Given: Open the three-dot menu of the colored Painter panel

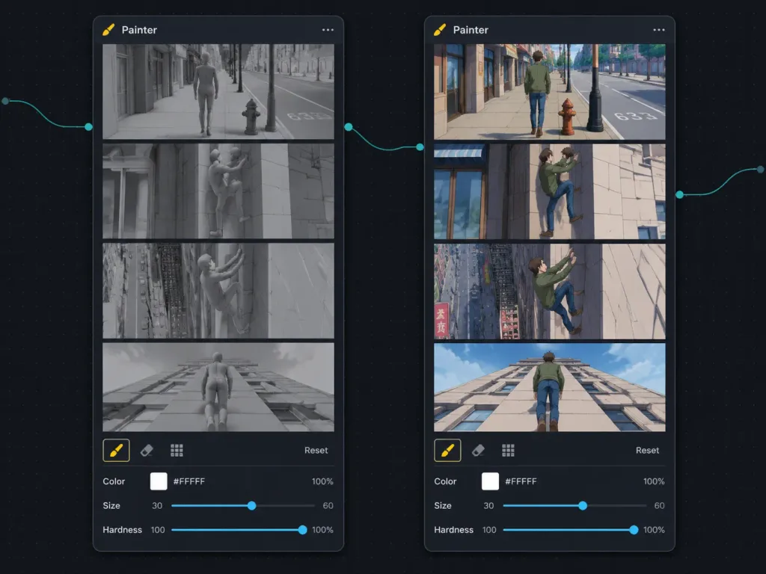Looking at the screenshot, I should (x=659, y=30).
